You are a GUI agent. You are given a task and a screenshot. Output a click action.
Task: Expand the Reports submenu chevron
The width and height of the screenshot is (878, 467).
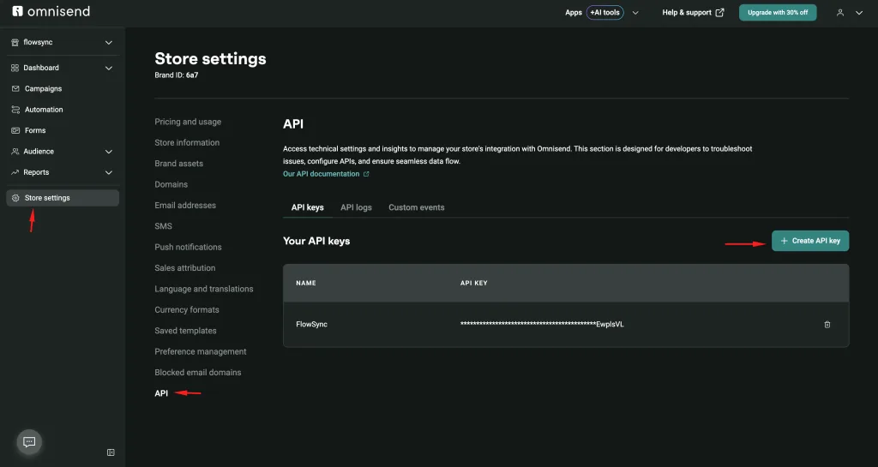[x=109, y=172]
